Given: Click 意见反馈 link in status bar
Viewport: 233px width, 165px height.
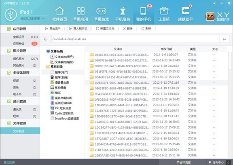Looking at the screenshot, I should 9,162.
